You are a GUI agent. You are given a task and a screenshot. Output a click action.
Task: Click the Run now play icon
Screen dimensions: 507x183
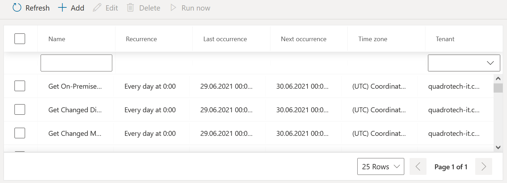(173, 8)
